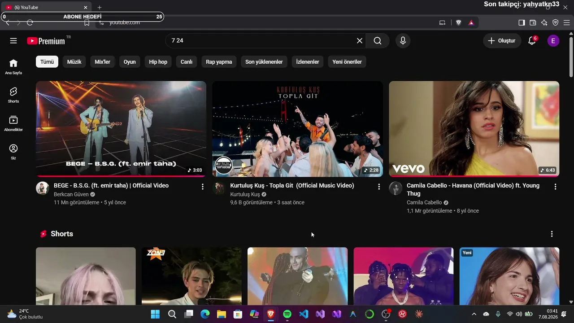Open the account avatar menu
The height and width of the screenshot is (323, 574).
(553, 41)
